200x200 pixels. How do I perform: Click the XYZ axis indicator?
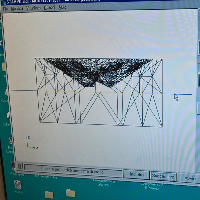(x=32, y=142)
